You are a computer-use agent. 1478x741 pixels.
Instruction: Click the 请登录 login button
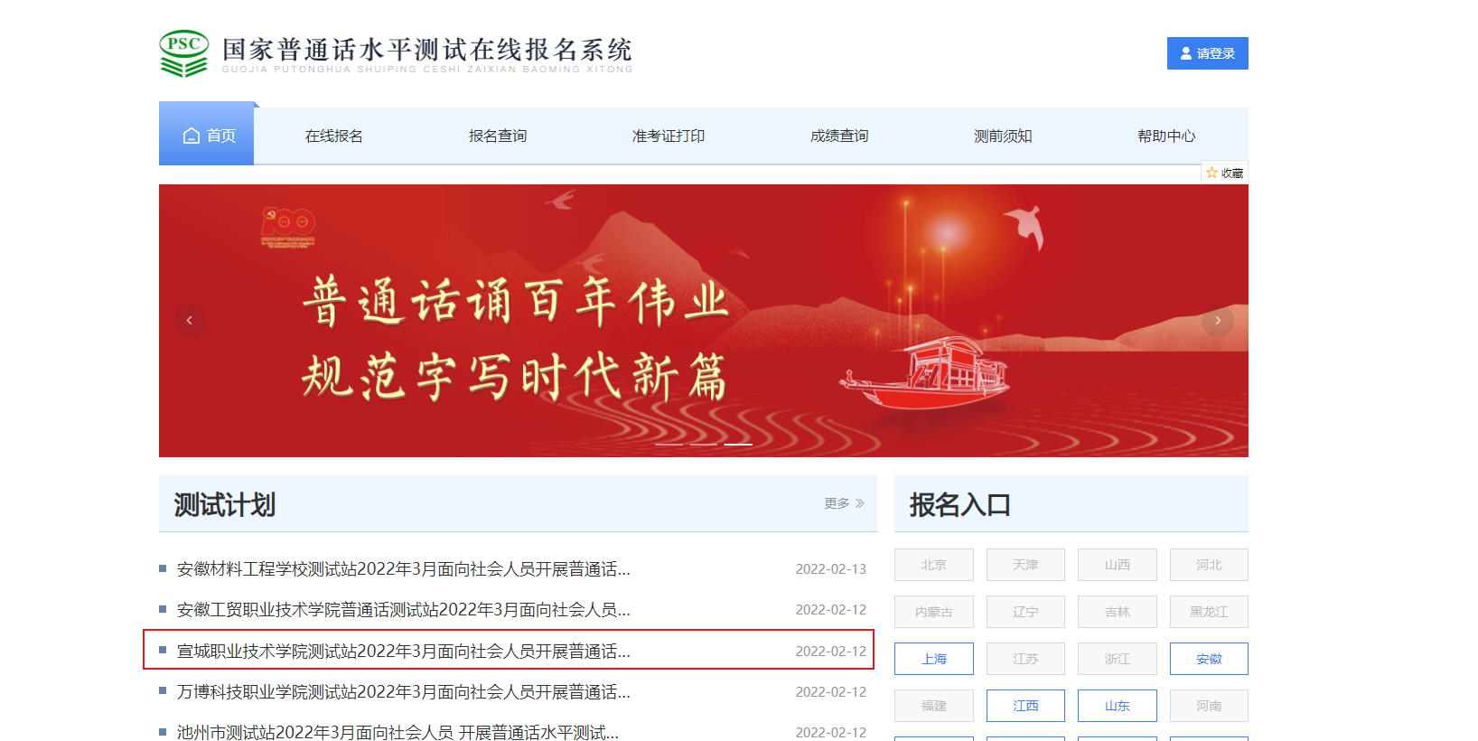(1207, 53)
